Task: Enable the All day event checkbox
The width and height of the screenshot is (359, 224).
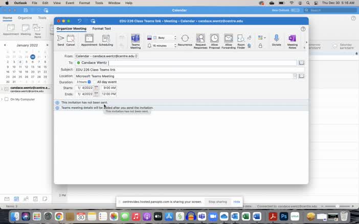Action: pos(95,82)
